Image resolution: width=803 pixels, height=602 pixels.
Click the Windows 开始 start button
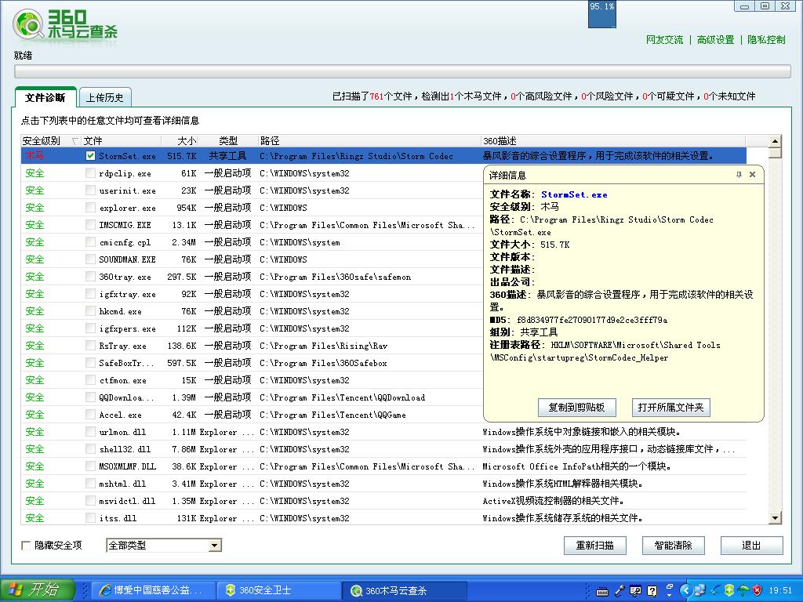[x=38, y=590]
